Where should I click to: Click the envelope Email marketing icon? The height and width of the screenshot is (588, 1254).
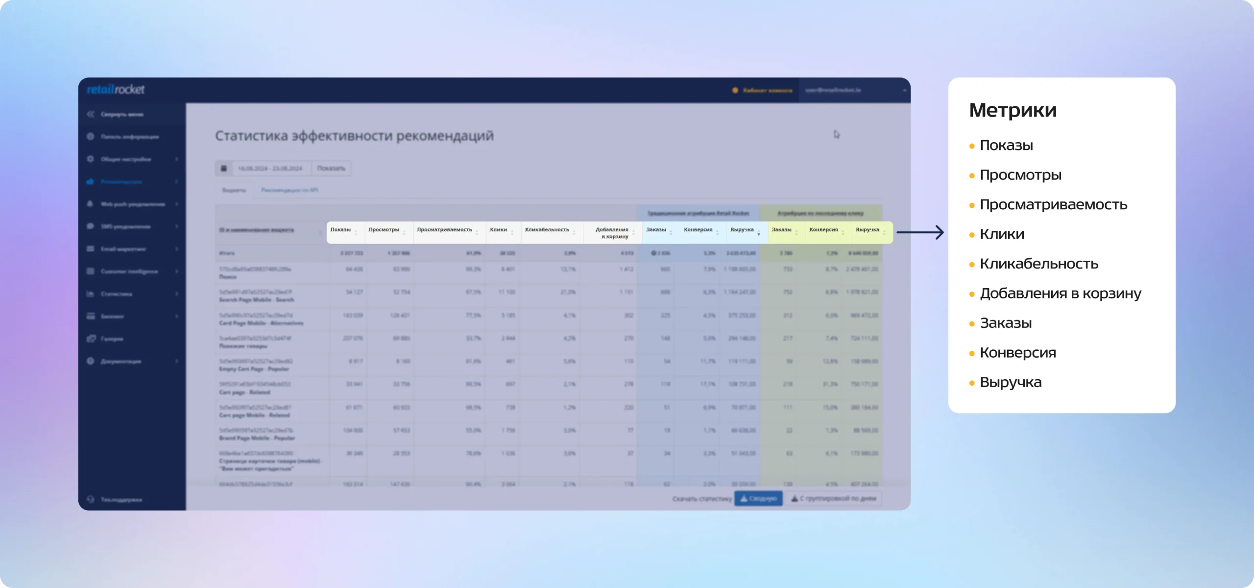91,249
